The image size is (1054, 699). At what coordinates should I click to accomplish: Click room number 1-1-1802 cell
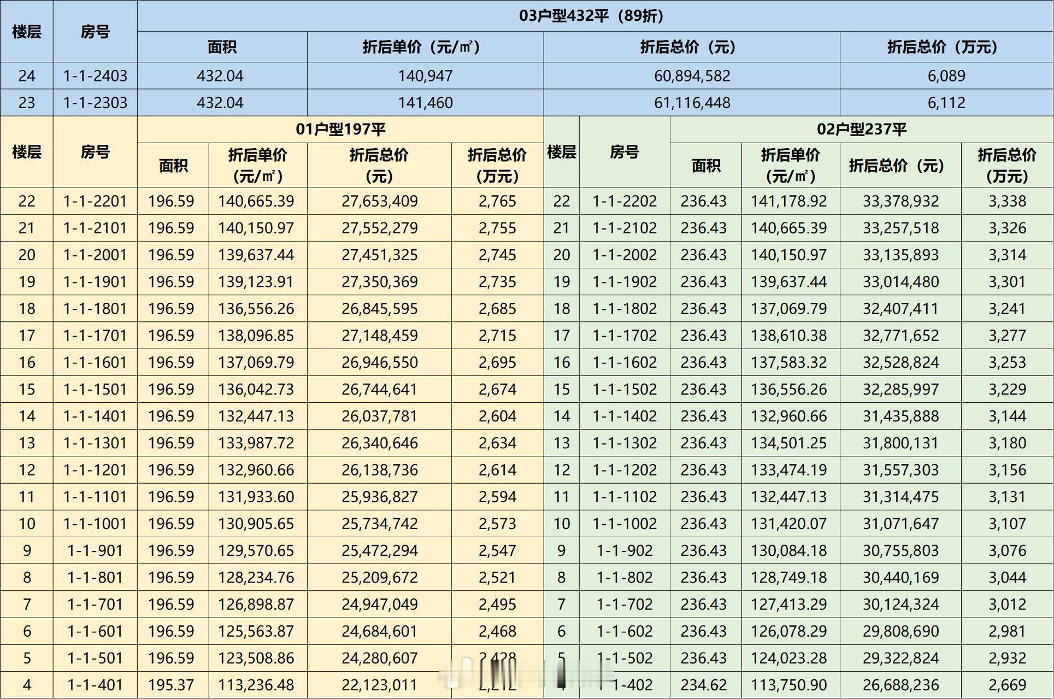625,309
